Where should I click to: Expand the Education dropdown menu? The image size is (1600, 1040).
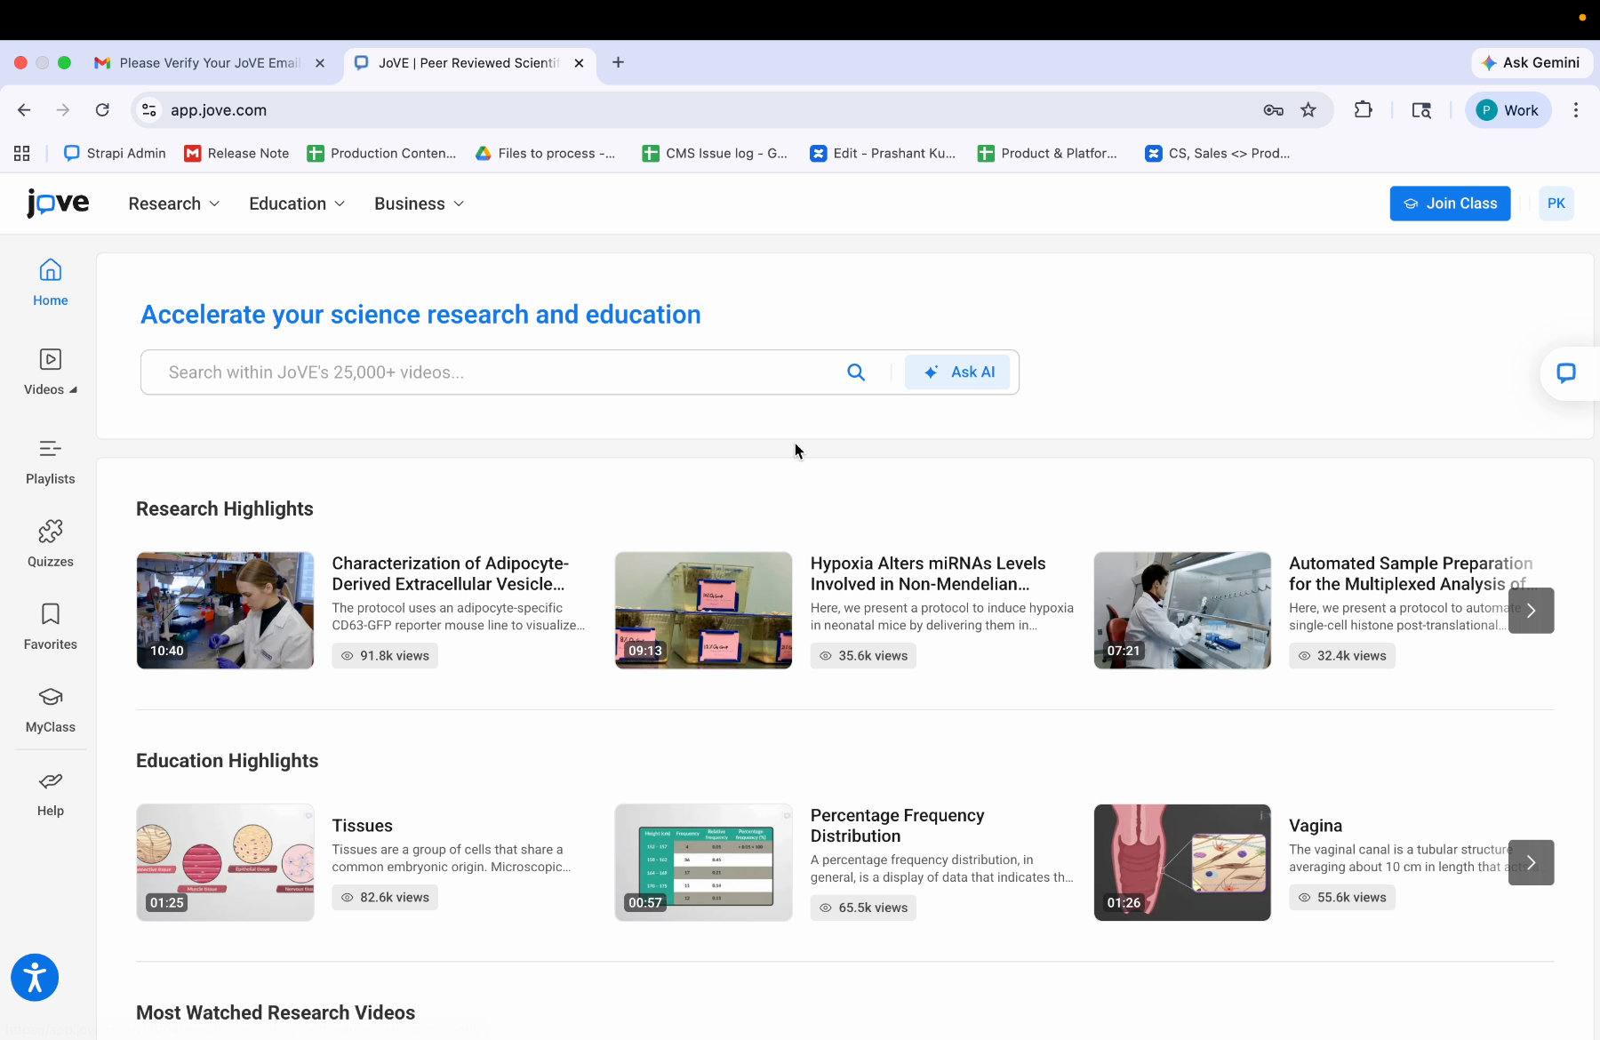click(x=297, y=204)
